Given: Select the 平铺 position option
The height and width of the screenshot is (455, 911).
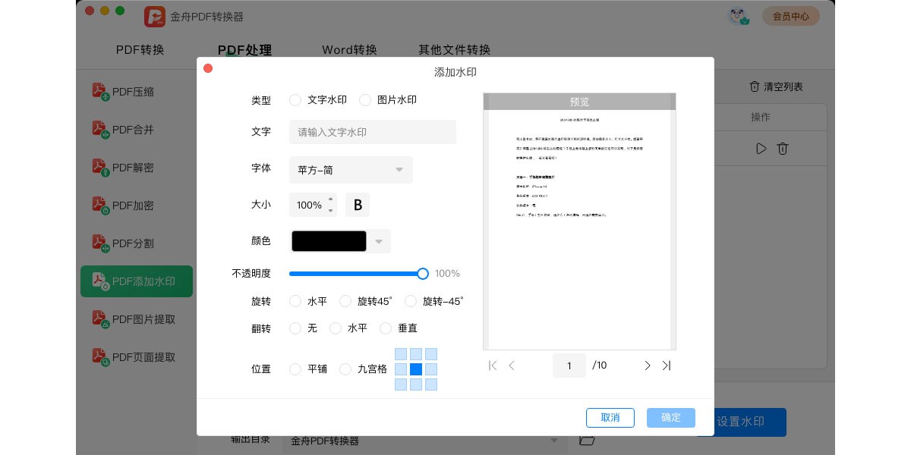Looking at the screenshot, I should [x=295, y=369].
